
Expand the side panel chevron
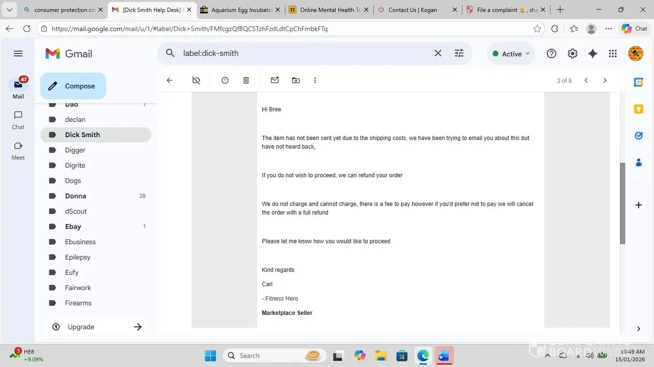(x=639, y=328)
